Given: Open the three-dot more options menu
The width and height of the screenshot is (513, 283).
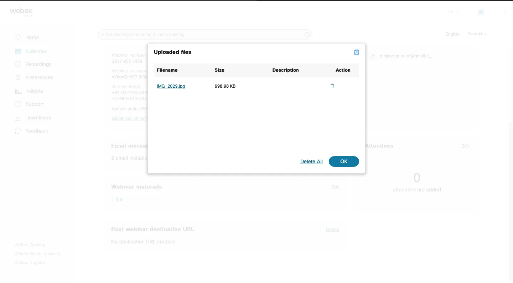Looking at the screenshot, I should pyautogui.click(x=462, y=56).
